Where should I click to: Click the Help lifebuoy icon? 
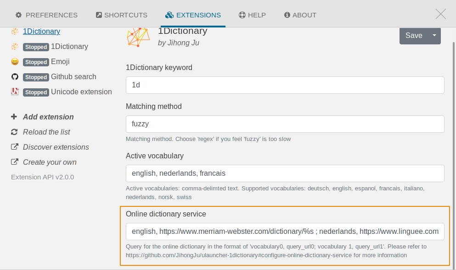tap(242, 15)
